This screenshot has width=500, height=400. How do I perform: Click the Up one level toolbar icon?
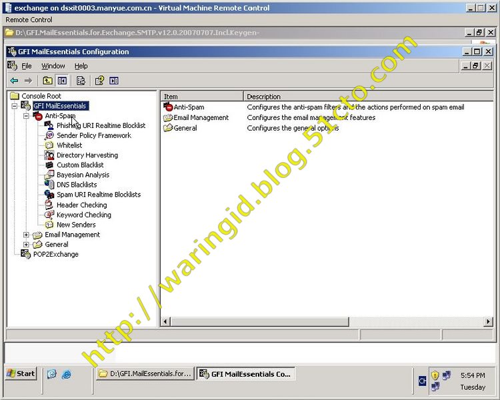(x=47, y=81)
